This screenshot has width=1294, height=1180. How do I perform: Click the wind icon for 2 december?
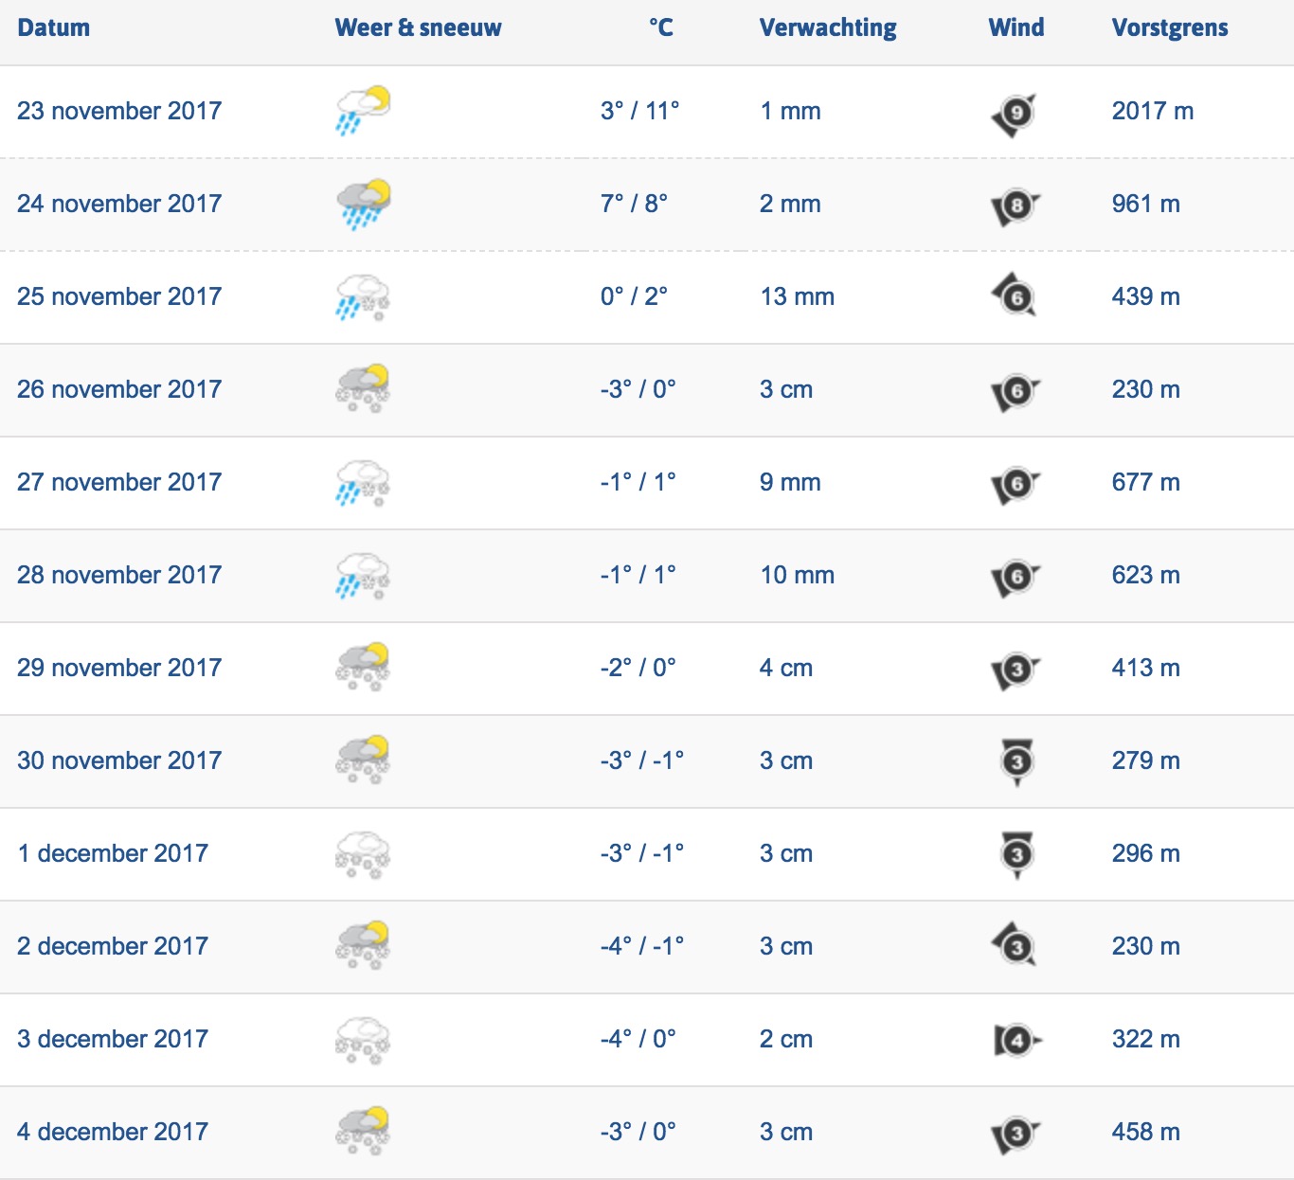[x=1015, y=944]
